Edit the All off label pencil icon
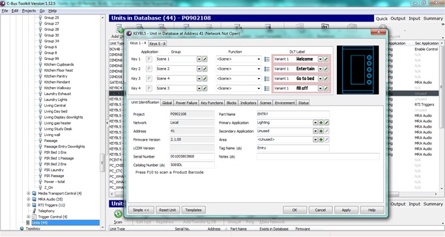This screenshot has height=237, width=445. coord(326,89)
